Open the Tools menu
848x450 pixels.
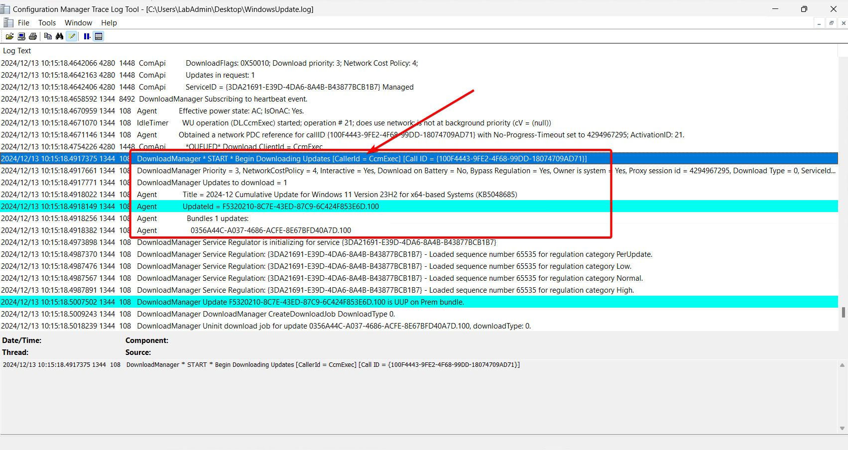pyautogui.click(x=47, y=22)
